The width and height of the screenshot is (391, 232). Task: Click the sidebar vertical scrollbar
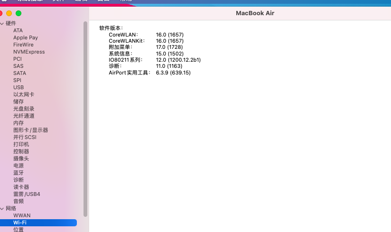(x=85, y=119)
